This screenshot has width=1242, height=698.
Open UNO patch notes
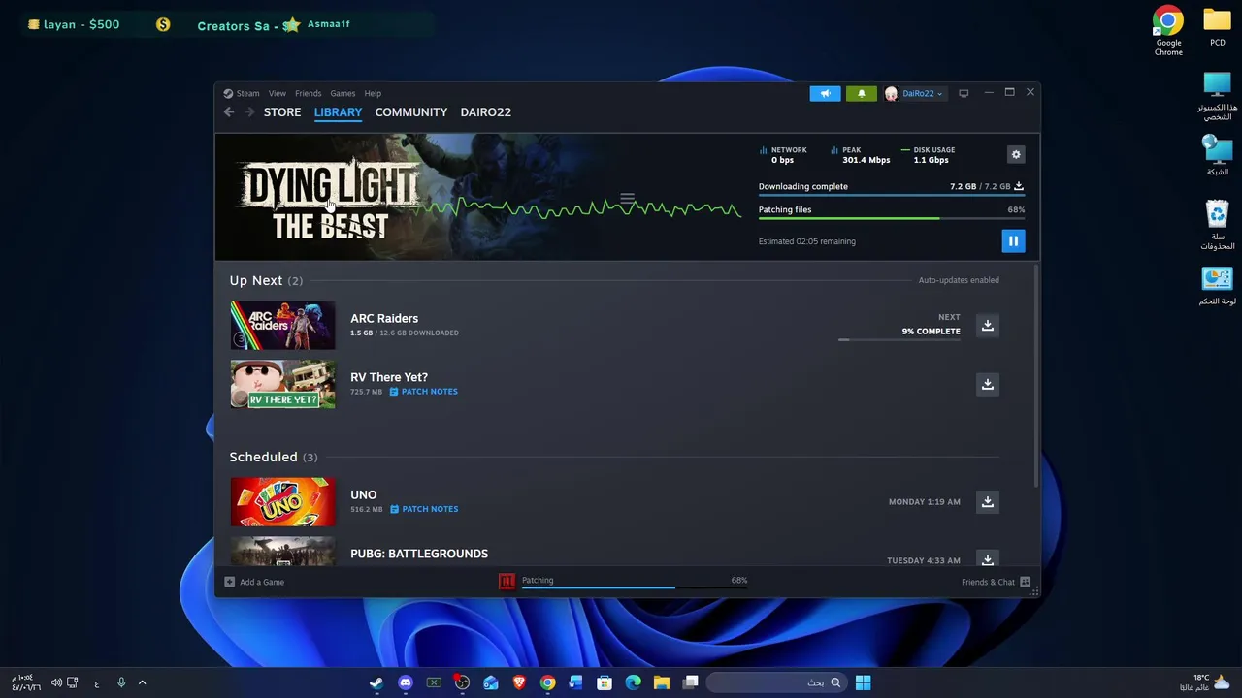pos(424,509)
